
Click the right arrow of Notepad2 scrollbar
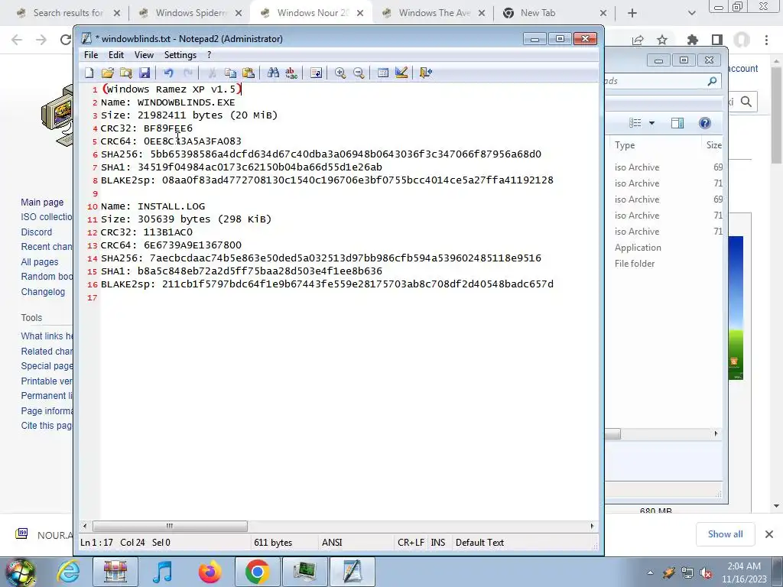coord(593,526)
